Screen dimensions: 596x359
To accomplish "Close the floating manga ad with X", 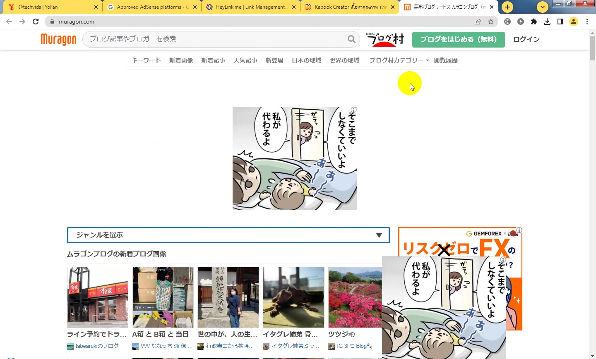I will pyautogui.click(x=444, y=250).
